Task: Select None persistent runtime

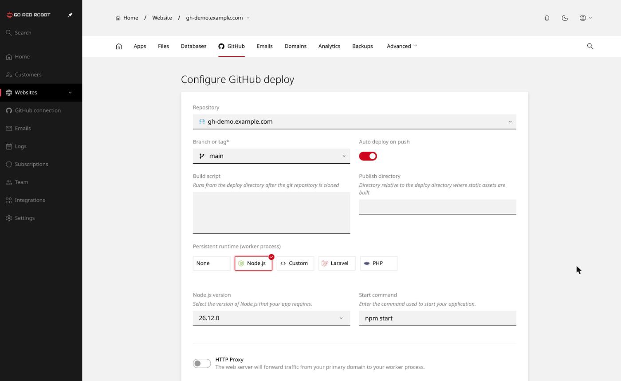Action: pyautogui.click(x=212, y=263)
